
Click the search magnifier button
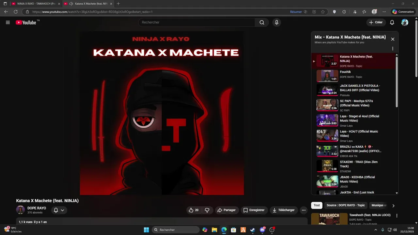[262, 23]
